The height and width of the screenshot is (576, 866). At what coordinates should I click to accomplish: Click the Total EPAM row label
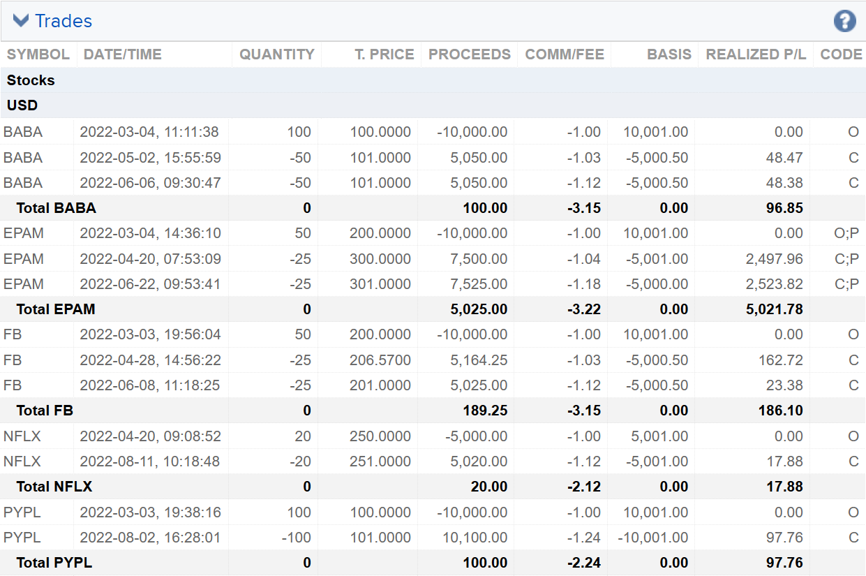pos(56,309)
